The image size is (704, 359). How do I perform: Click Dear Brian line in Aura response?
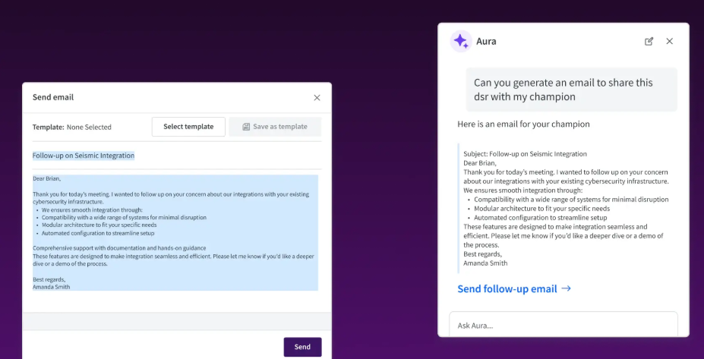[480, 163]
